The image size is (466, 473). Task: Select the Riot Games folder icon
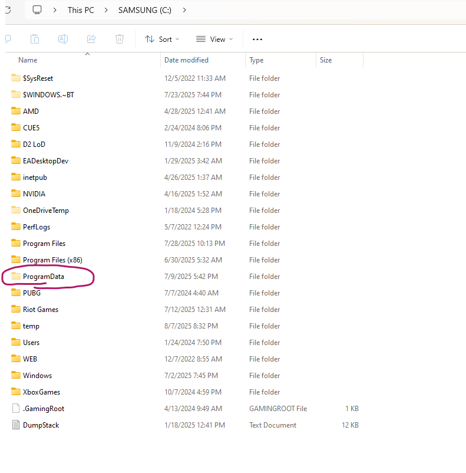pyautogui.click(x=16, y=309)
